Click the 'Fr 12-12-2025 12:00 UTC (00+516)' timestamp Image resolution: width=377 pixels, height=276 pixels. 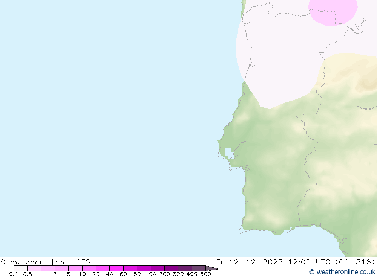click(x=296, y=262)
